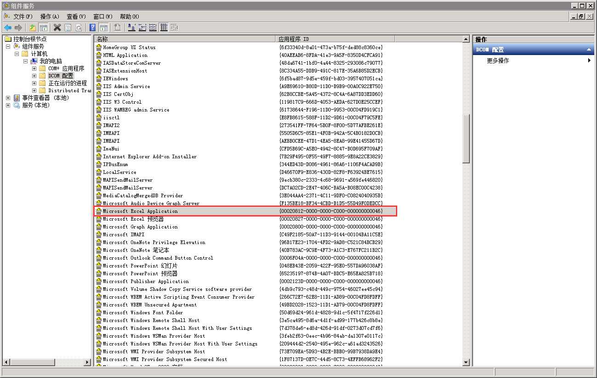The image size is (597, 378).
Task: Collapse the 计算机 tree node
Action: point(17,54)
